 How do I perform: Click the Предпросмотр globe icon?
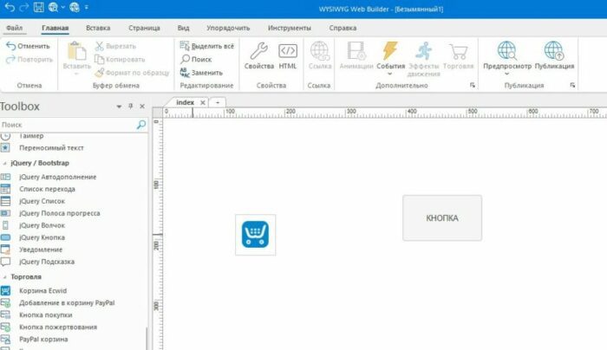pos(506,51)
